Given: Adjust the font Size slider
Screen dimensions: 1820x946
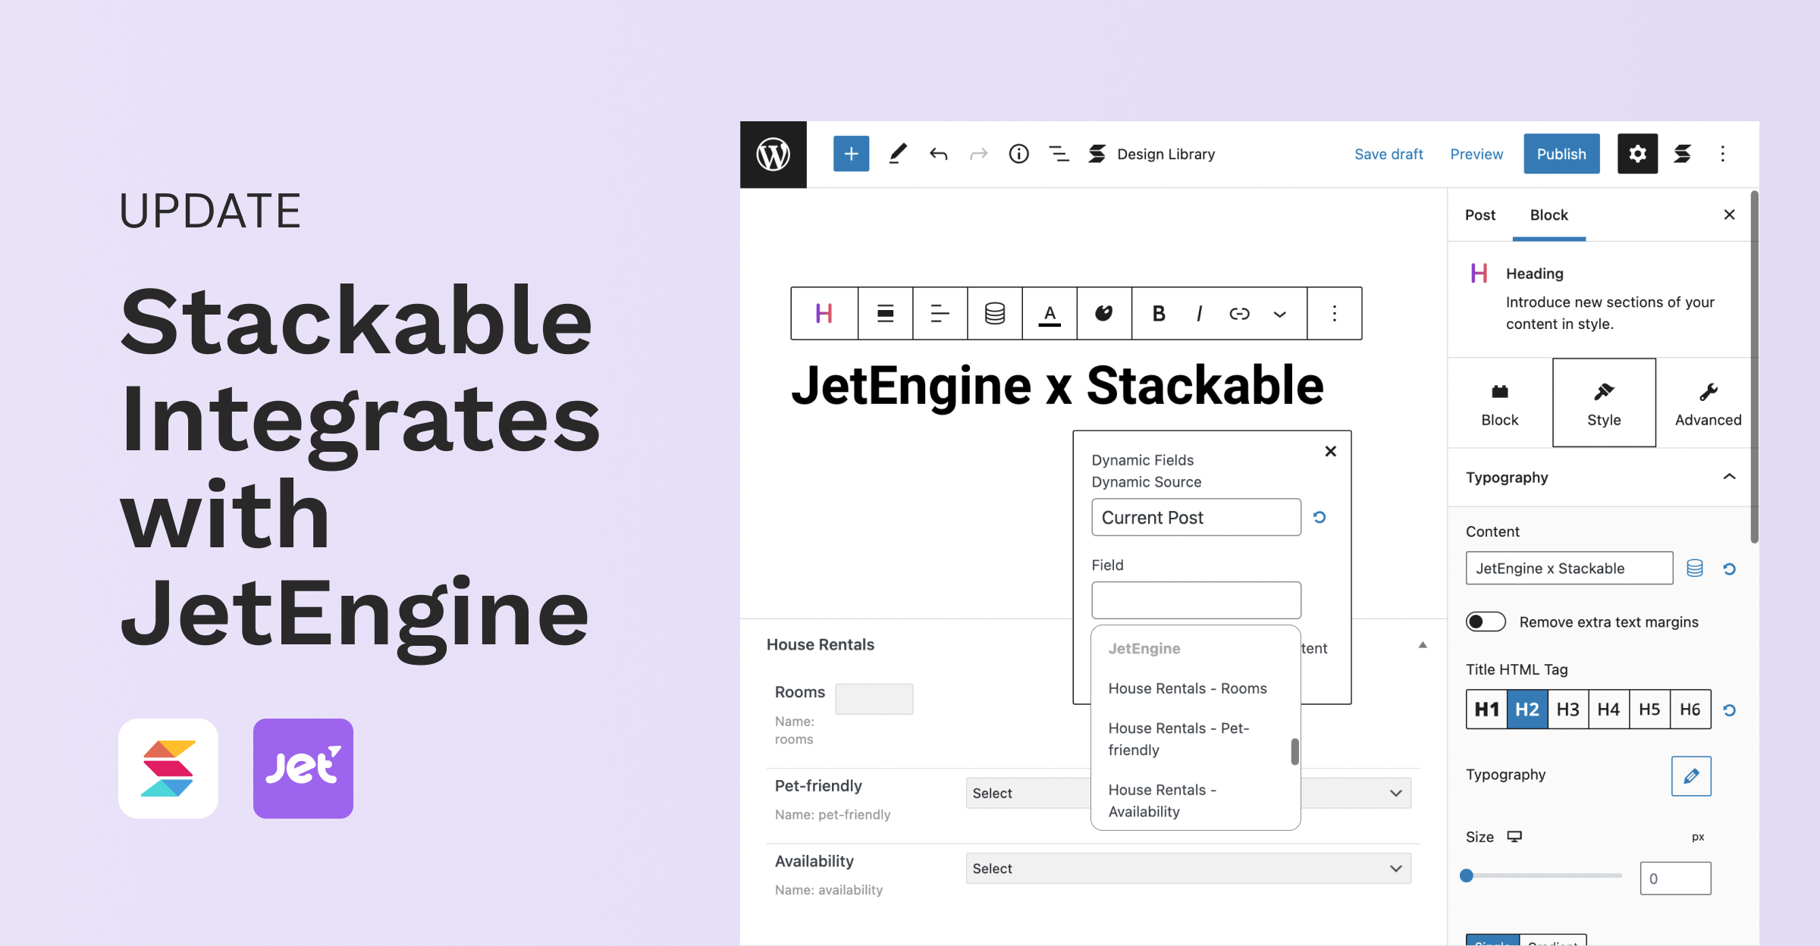Looking at the screenshot, I should click(1467, 876).
